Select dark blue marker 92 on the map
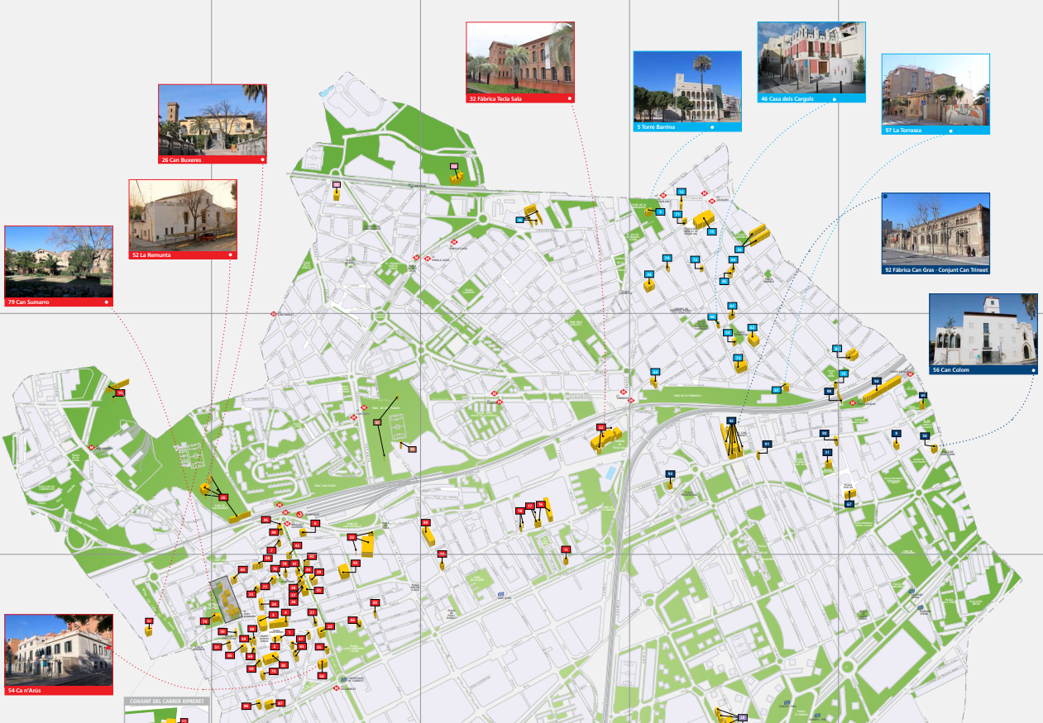 click(731, 421)
